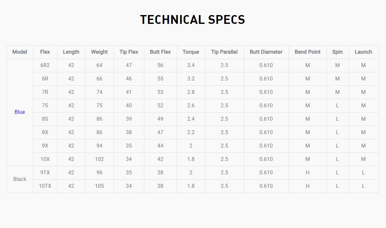Click the Length column header

click(x=71, y=52)
